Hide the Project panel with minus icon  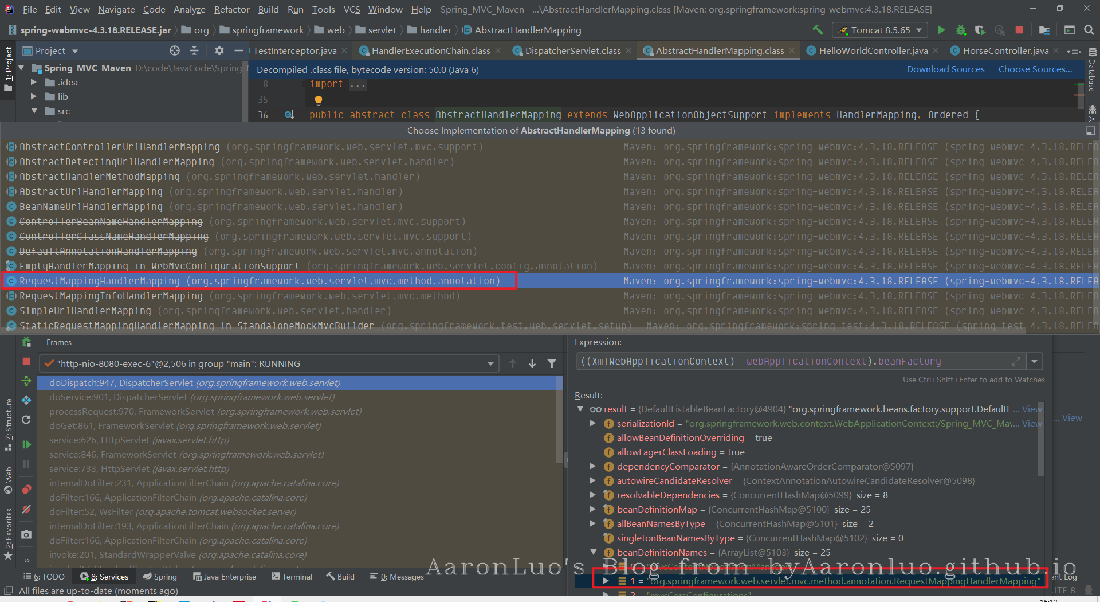(x=239, y=50)
